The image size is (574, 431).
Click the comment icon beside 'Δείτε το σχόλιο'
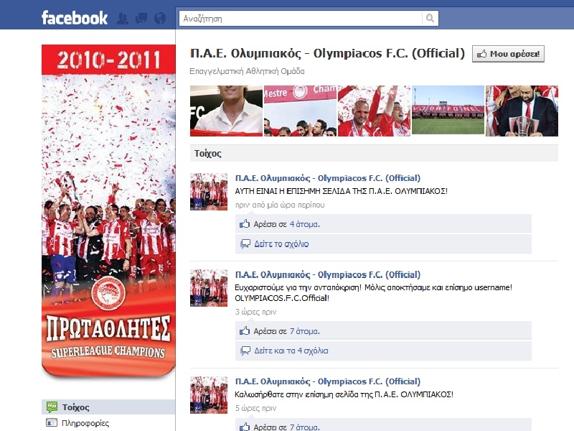coord(245,244)
